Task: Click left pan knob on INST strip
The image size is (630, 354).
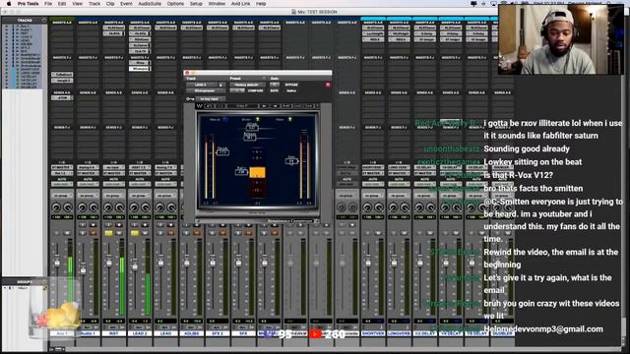Action: 108,207
